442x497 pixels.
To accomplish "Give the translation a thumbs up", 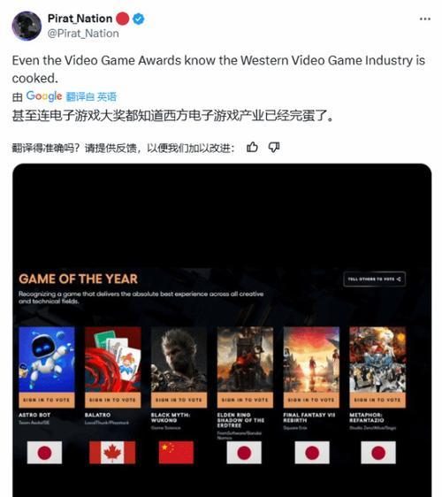I will (x=252, y=148).
